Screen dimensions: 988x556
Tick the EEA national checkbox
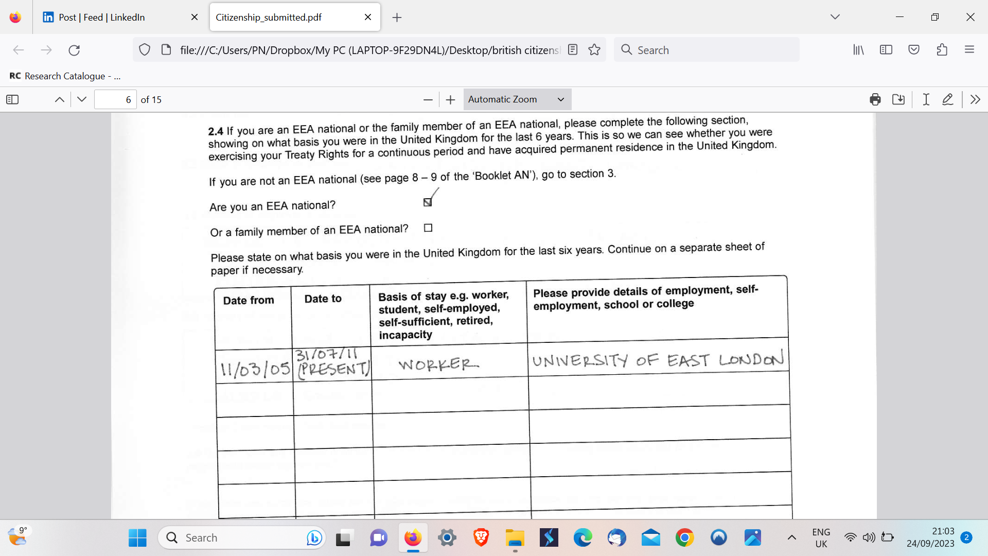(x=428, y=202)
